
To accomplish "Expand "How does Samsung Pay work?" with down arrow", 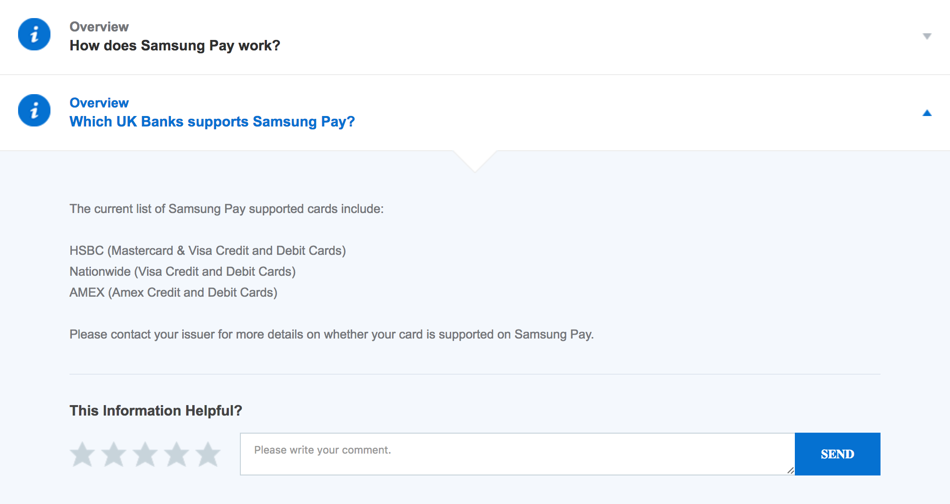I will [927, 36].
